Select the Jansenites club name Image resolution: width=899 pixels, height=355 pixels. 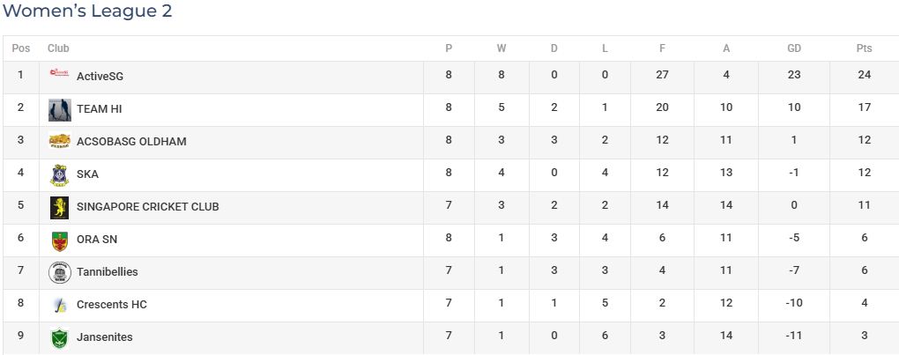[x=104, y=337]
